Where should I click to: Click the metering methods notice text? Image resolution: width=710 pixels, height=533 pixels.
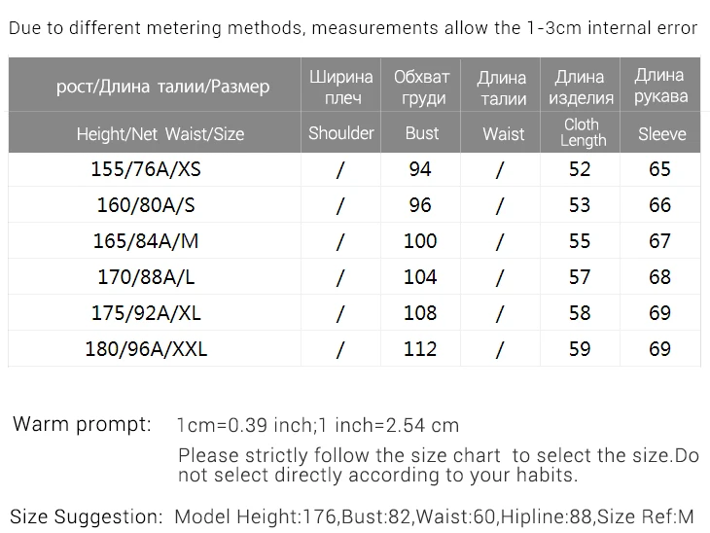tap(353, 28)
